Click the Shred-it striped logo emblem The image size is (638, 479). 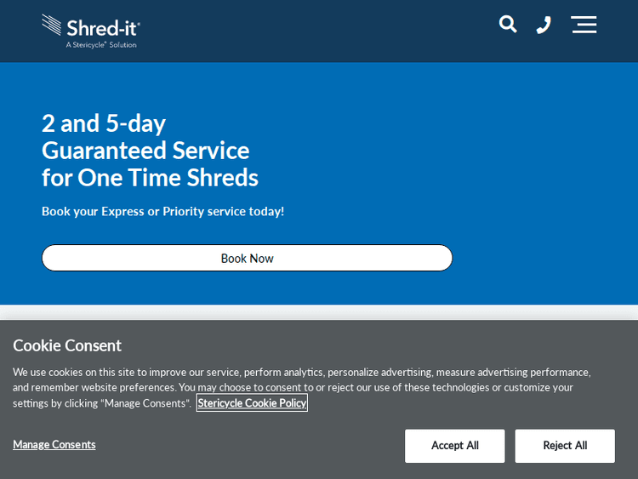coord(53,26)
